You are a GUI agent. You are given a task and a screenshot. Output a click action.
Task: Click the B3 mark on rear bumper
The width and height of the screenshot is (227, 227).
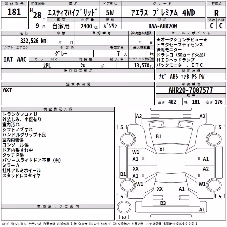[x=163, y=203]
